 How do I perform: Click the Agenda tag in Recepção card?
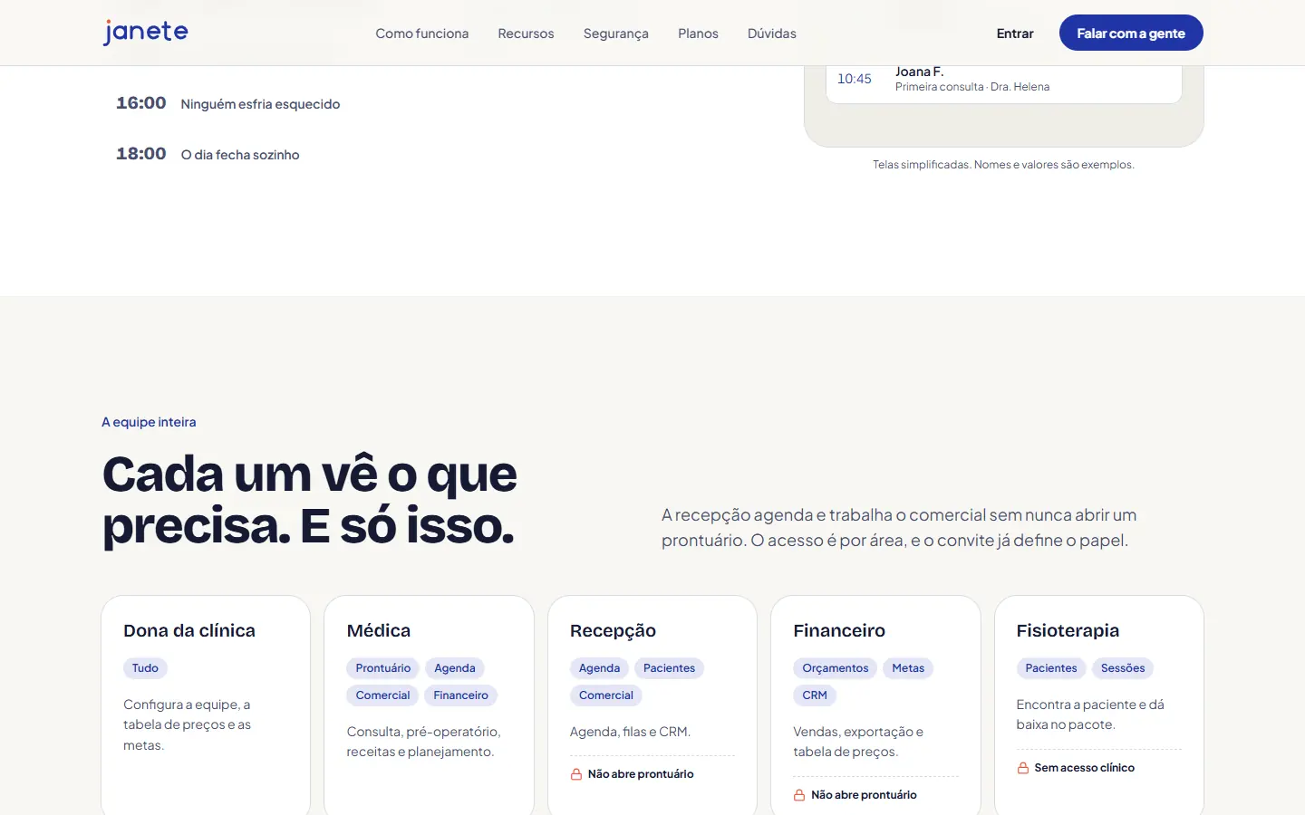599,668
